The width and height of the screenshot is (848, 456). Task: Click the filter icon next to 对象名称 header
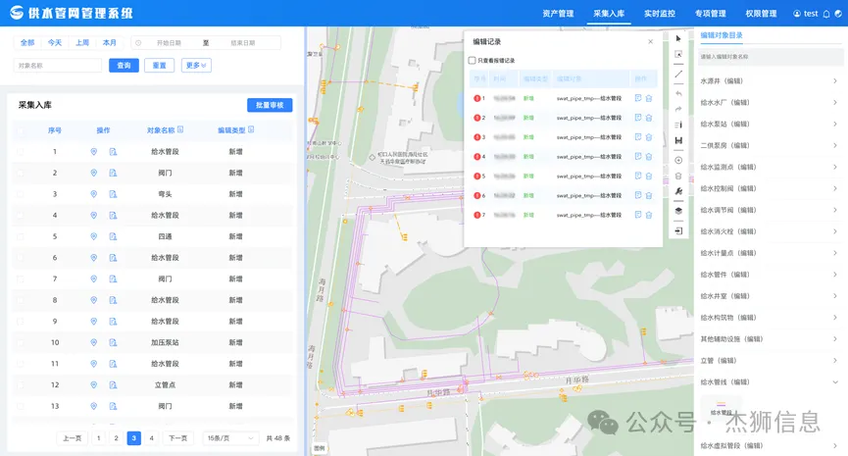pyautogui.click(x=180, y=129)
